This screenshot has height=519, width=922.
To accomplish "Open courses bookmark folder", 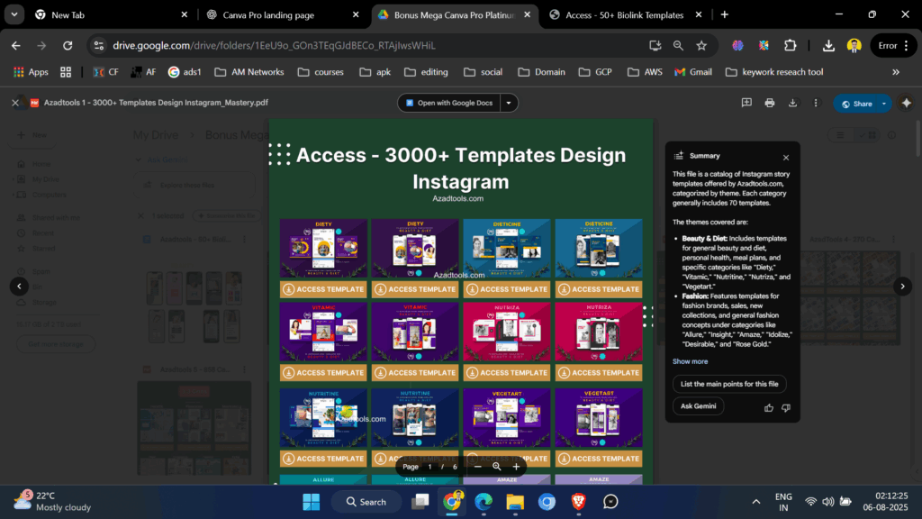I will [x=321, y=72].
